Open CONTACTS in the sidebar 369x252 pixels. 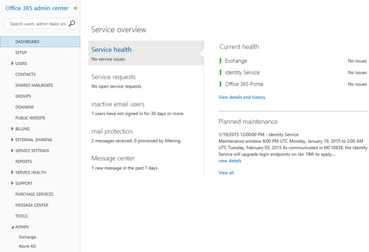click(x=25, y=74)
